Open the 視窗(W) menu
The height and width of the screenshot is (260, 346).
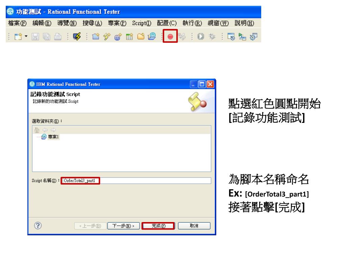(218, 23)
